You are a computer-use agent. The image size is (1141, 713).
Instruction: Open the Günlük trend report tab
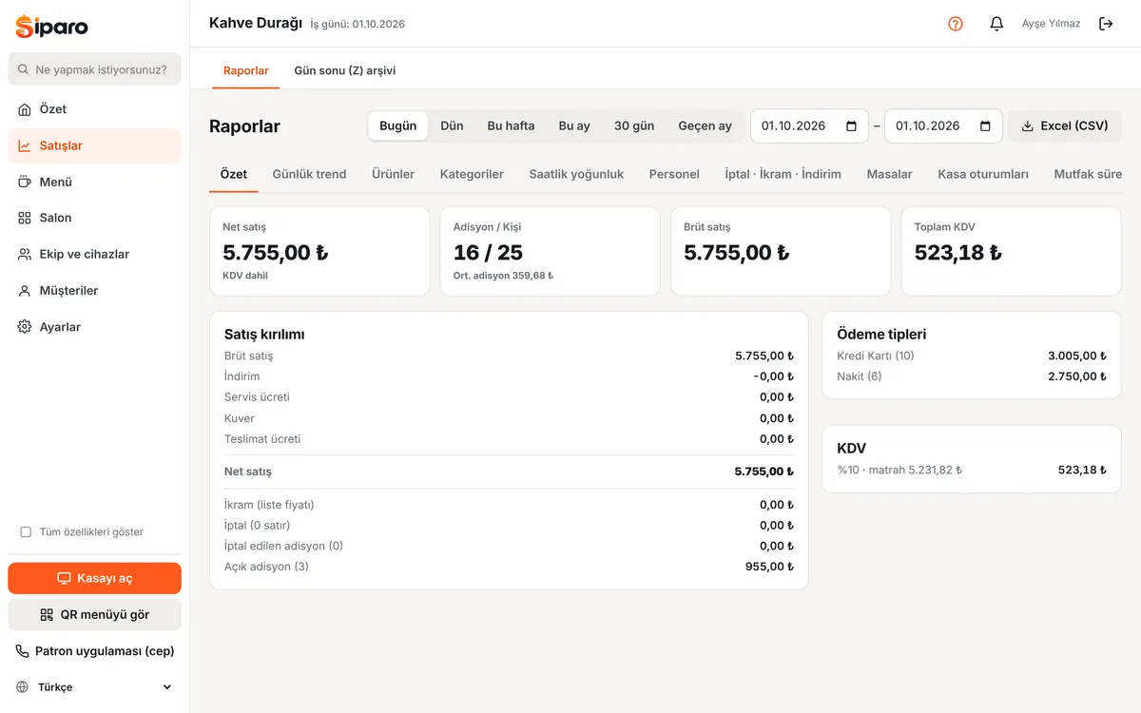click(x=309, y=174)
